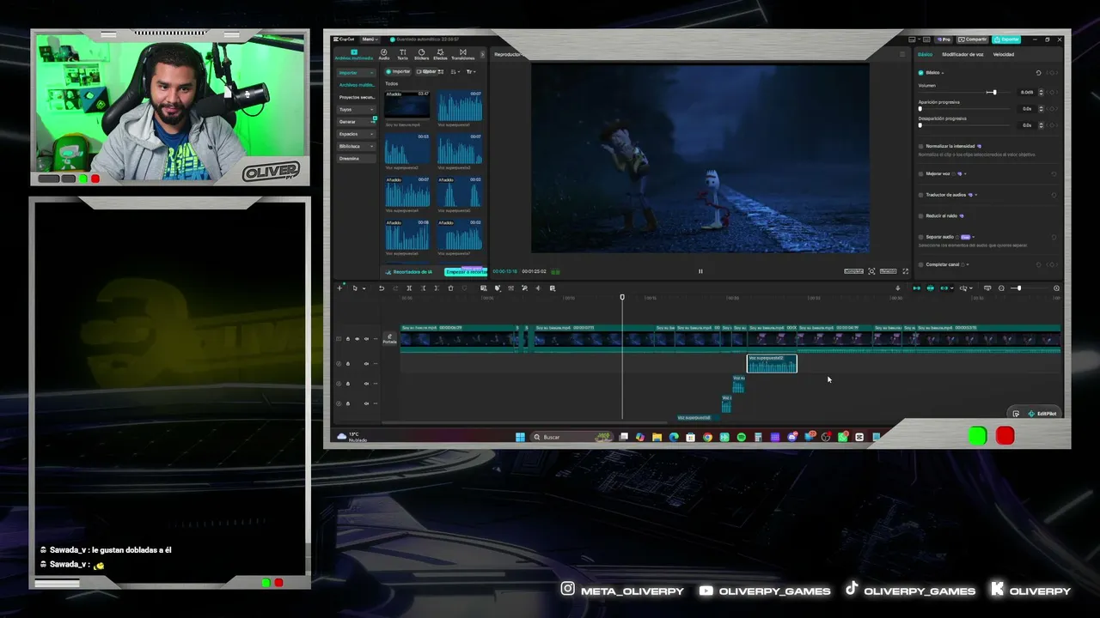
Task: Enable the Completar canal checkbox
Action: click(920, 264)
